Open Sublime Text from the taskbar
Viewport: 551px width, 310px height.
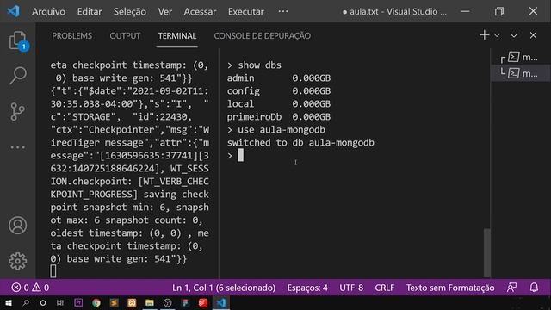(114, 302)
